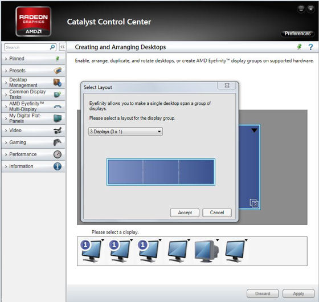Expand the Video section
Screen dimensions: 319x302
(x=33, y=130)
